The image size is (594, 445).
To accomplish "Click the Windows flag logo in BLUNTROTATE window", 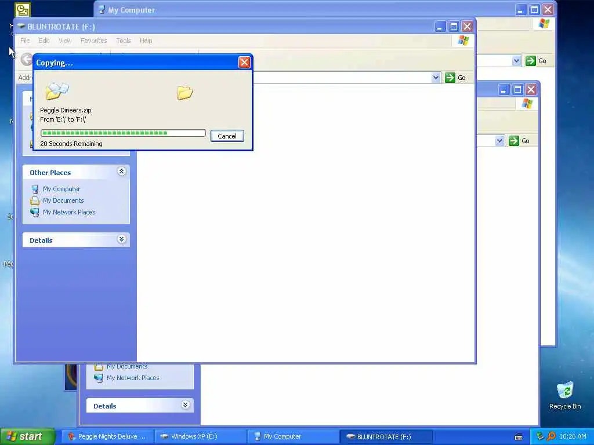I will pyautogui.click(x=463, y=41).
